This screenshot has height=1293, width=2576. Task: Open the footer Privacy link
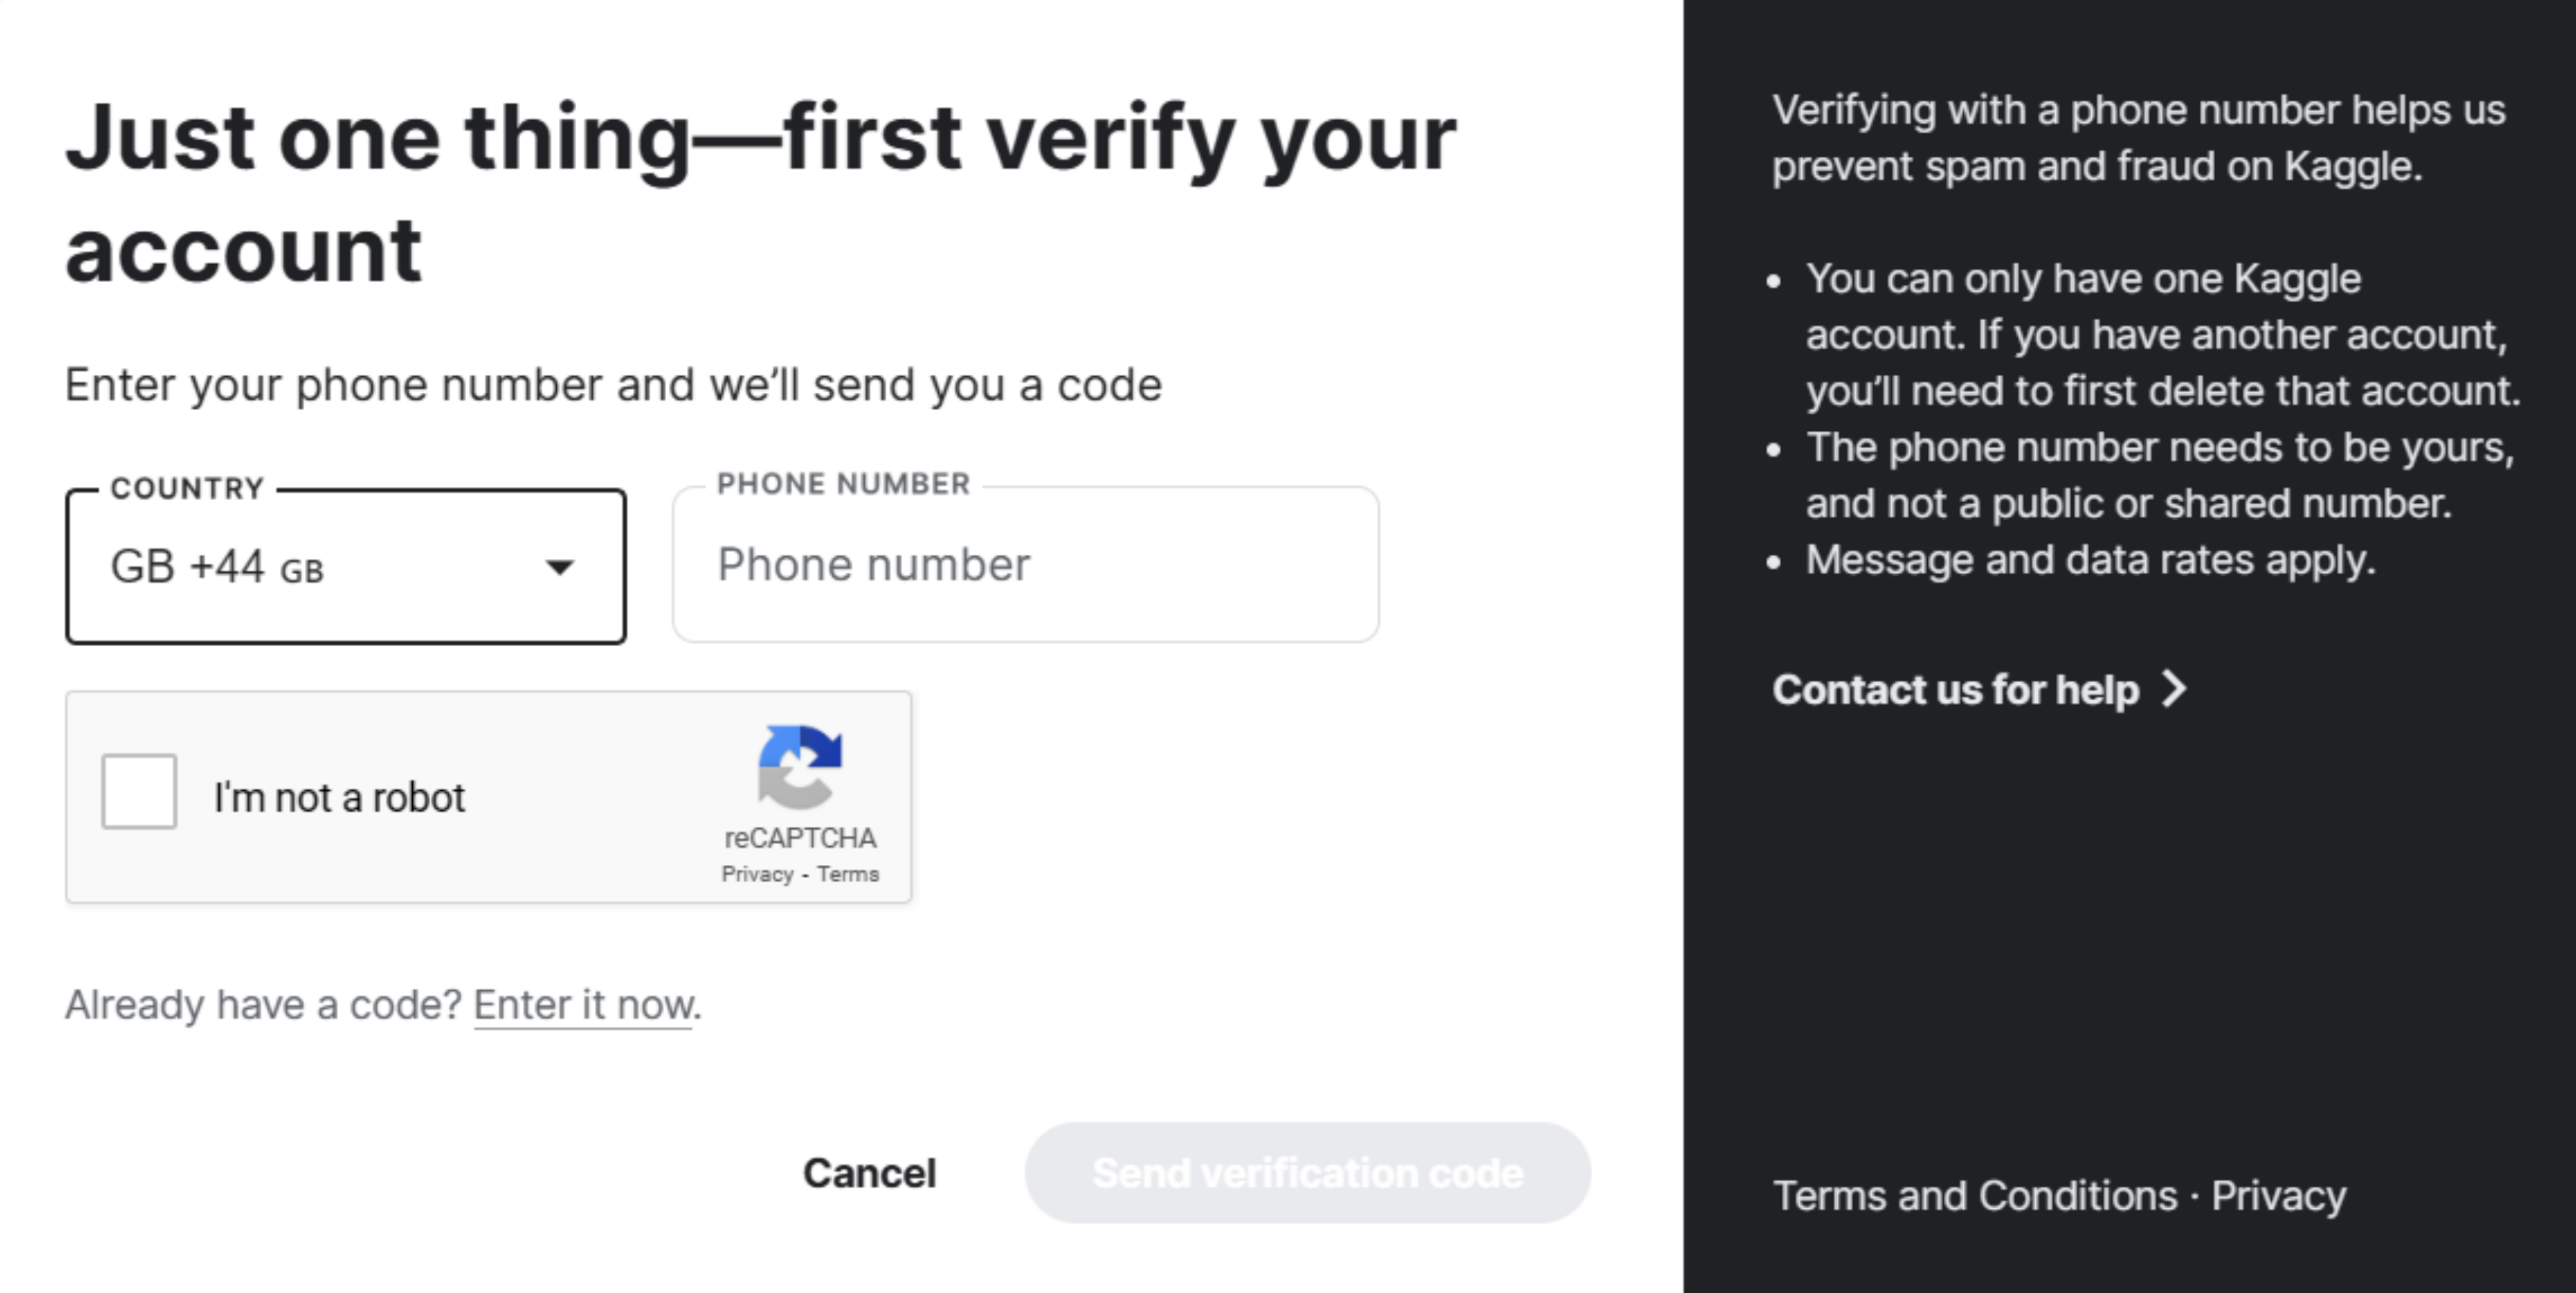[2278, 1196]
